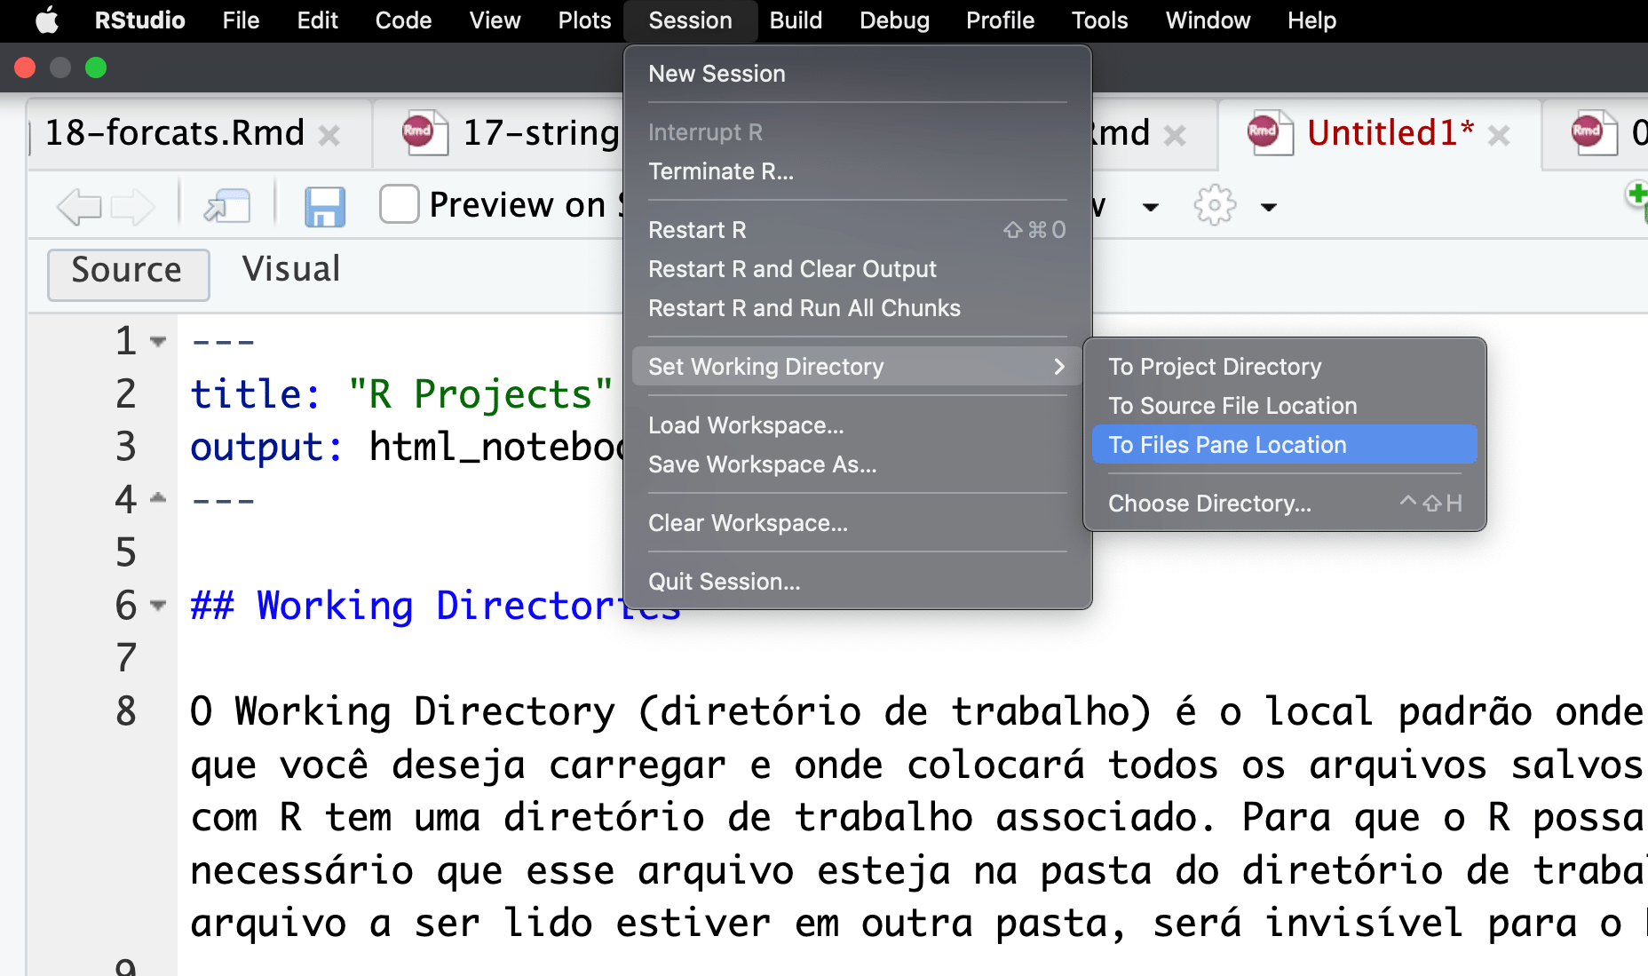Click the forward navigation arrow icon

pos(132,207)
